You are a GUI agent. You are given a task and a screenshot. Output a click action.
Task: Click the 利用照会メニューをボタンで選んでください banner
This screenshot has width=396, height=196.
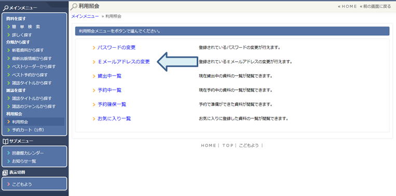click(233, 31)
